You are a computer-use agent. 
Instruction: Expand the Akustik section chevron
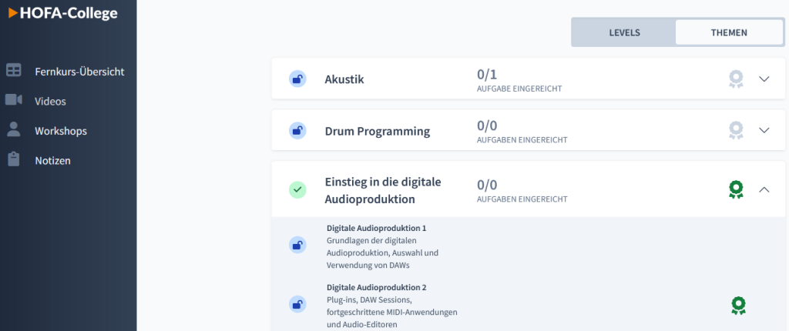tap(764, 79)
